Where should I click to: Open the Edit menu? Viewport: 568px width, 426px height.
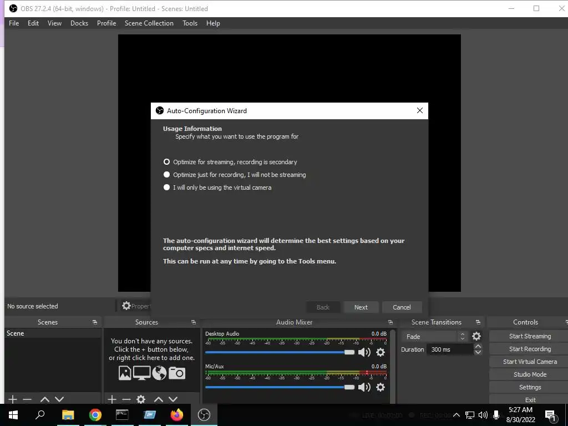tap(33, 23)
